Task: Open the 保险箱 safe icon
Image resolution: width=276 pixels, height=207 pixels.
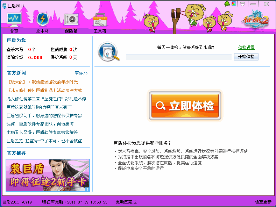Action: [x=71, y=19]
